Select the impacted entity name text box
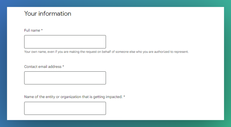The image size is (231, 127). pos(65,108)
